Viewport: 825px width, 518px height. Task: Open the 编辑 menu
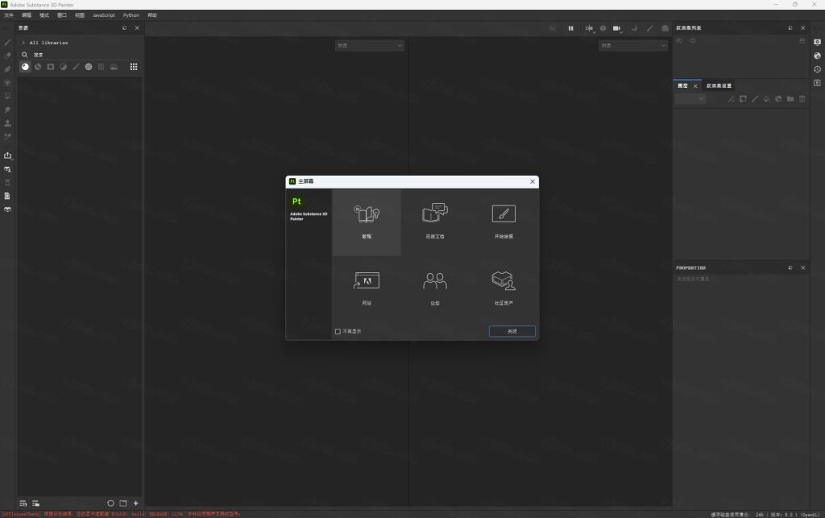pyautogui.click(x=27, y=15)
